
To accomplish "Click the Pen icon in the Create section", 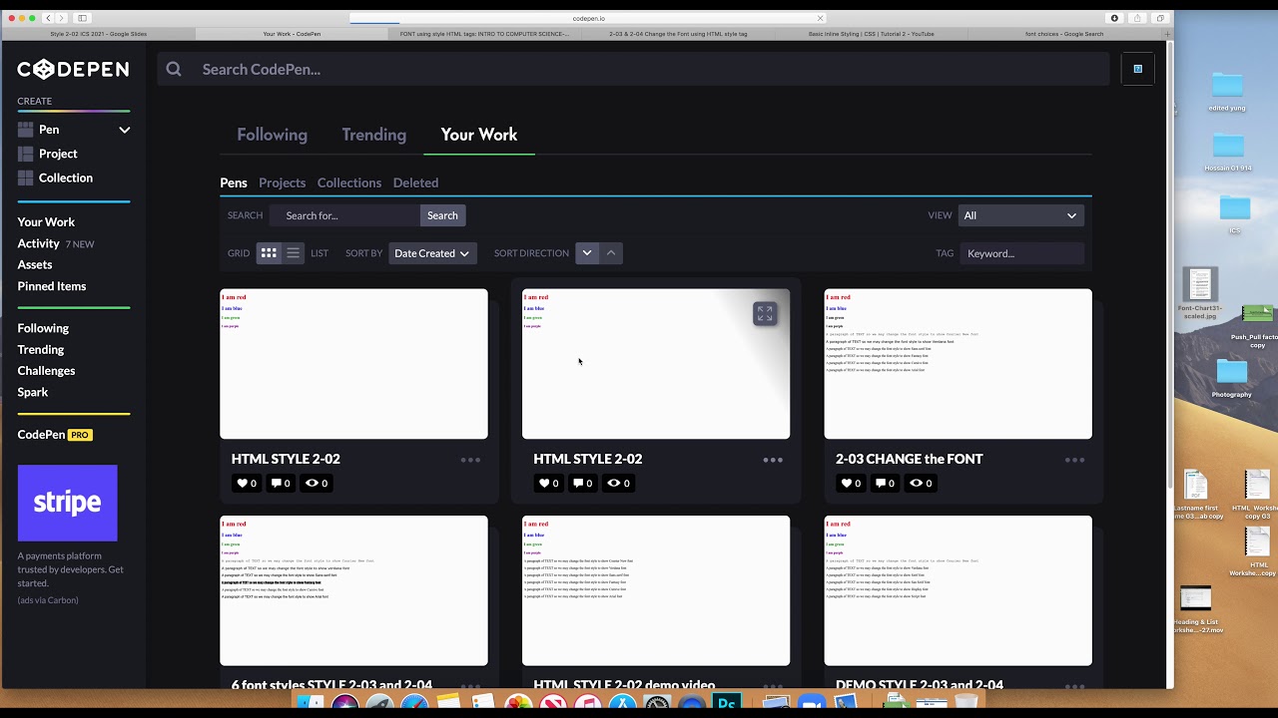I will tap(25, 130).
